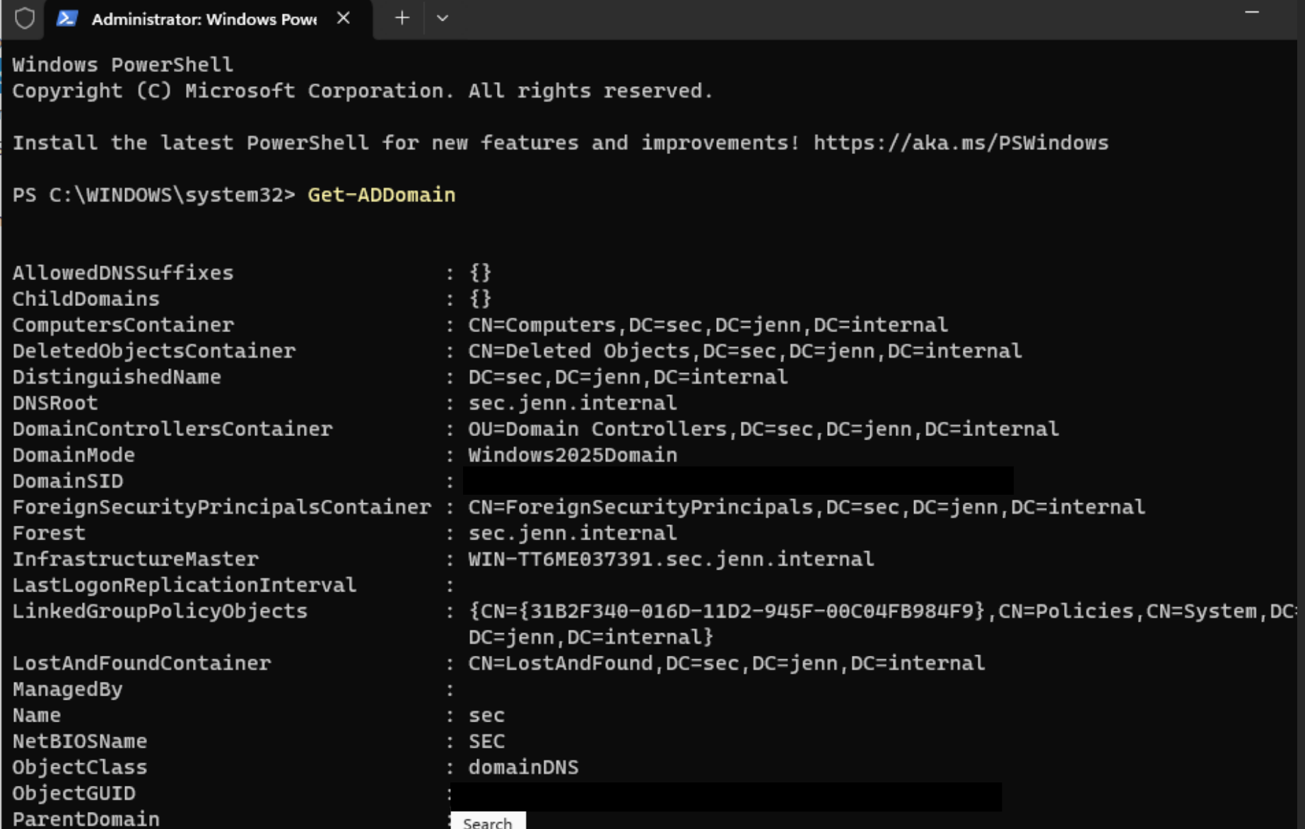Click the NetBIOSName property name
This screenshot has width=1305, height=829.
(x=80, y=741)
